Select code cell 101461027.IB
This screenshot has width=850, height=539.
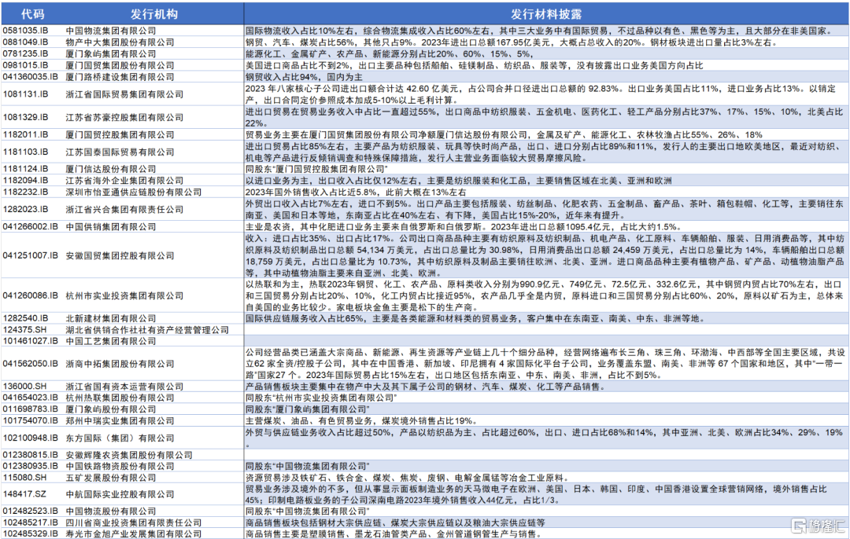point(30,341)
